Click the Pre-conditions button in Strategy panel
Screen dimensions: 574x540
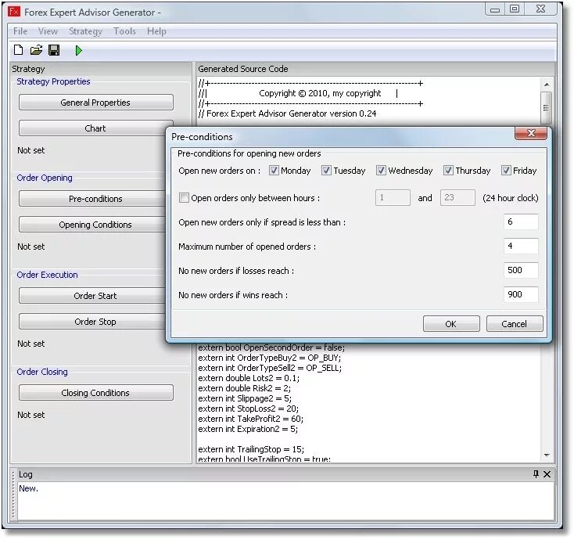click(x=92, y=199)
